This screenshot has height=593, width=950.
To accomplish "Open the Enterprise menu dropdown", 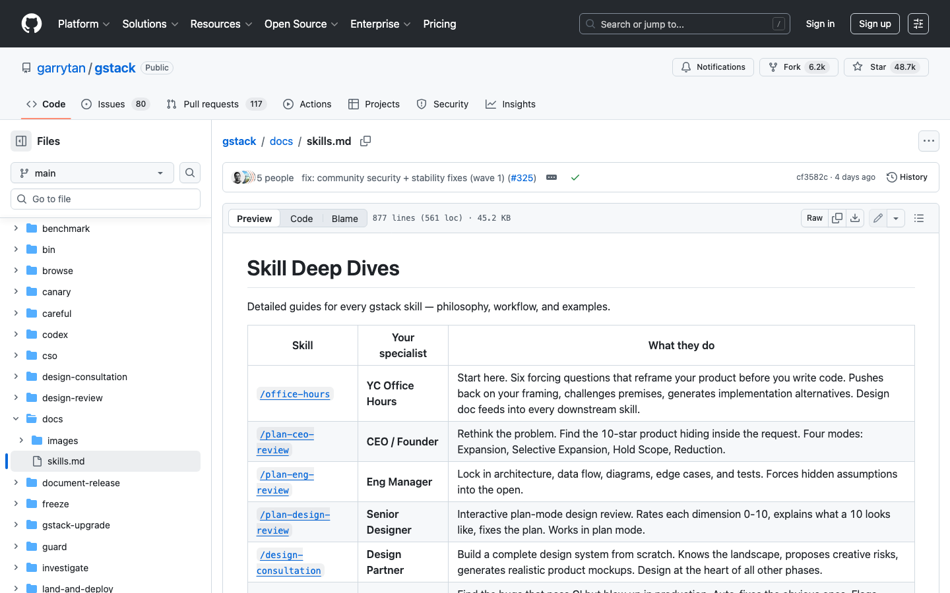I will (381, 24).
